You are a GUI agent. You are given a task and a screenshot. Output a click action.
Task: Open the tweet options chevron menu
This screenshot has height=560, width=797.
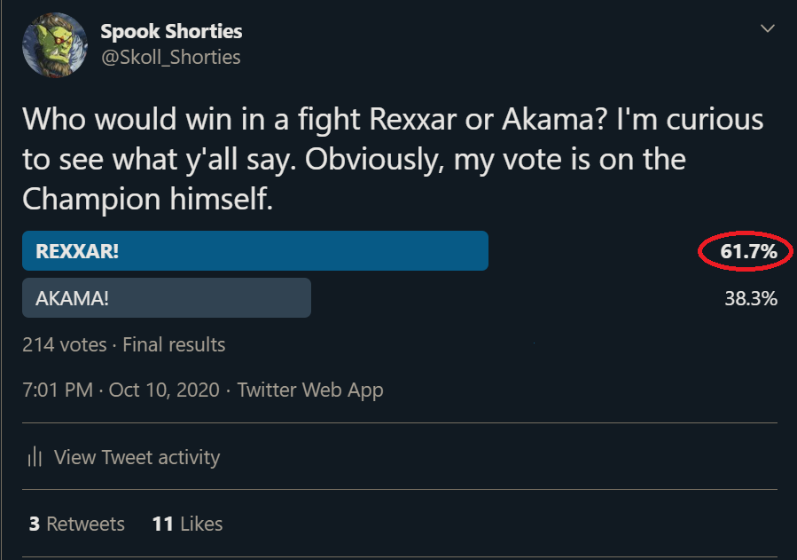click(768, 29)
